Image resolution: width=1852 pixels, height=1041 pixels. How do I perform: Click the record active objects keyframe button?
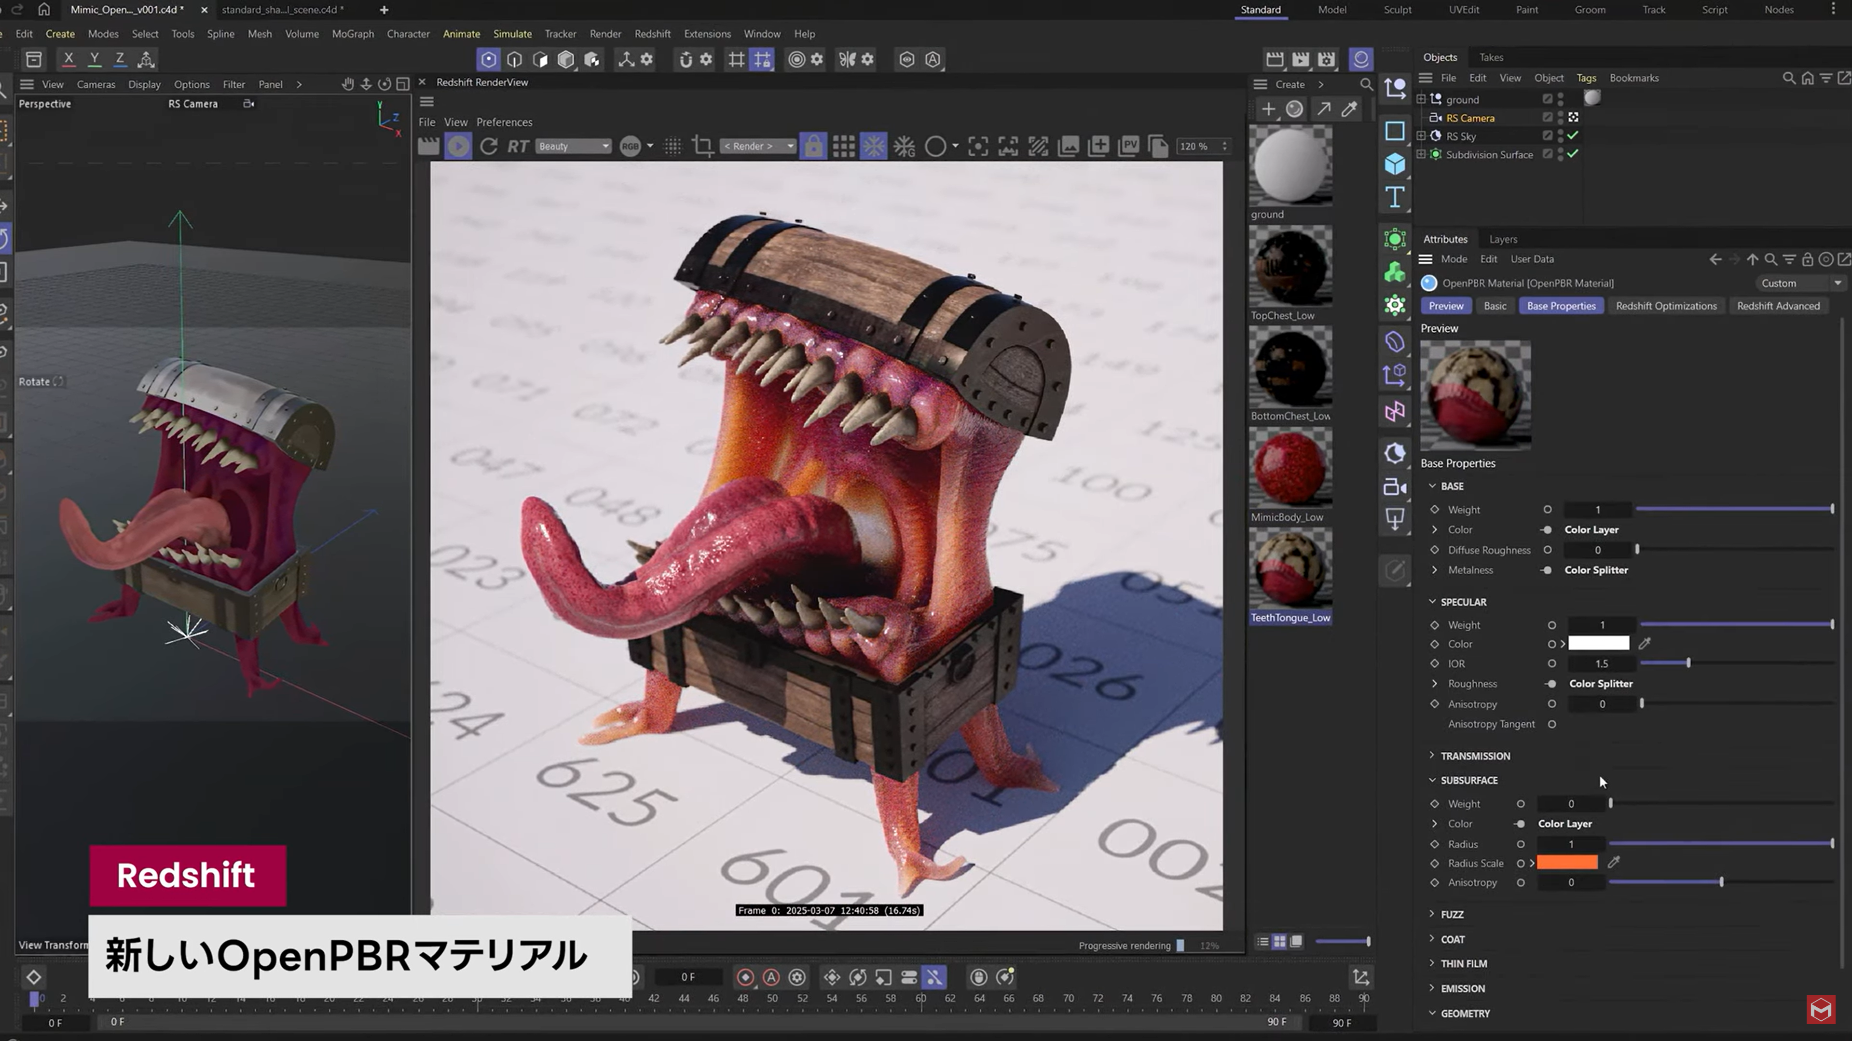tap(745, 977)
